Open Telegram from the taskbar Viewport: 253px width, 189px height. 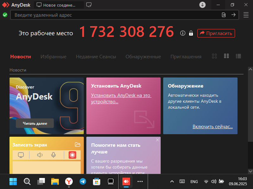(x=83, y=182)
